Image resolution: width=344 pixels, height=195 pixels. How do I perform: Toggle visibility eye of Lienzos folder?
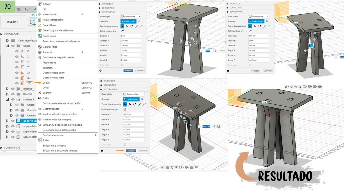click(x=17, y=115)
